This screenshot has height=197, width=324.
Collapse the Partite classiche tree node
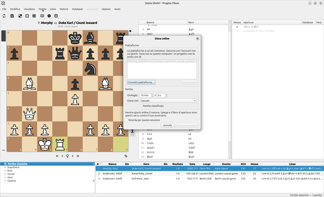point(2,164)
